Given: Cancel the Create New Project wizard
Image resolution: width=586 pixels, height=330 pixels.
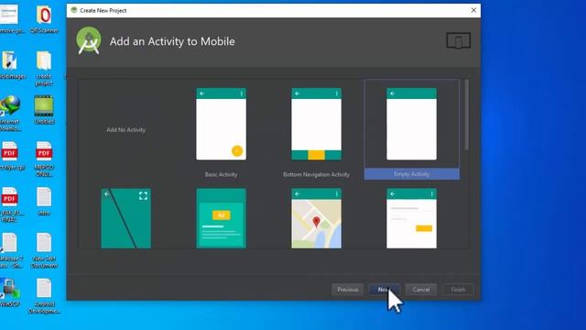Looking at the screenshot, I should coord(421,290).
